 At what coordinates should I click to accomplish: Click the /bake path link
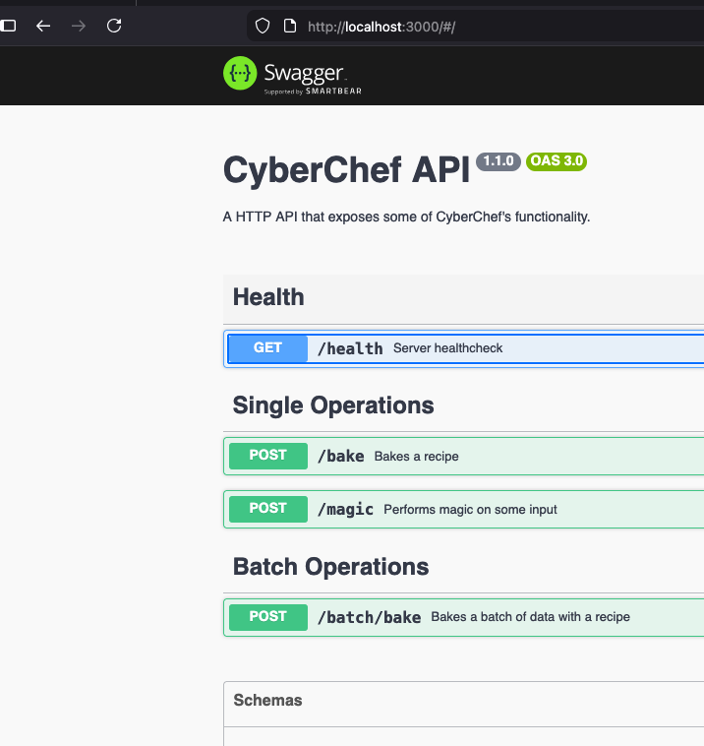340,457
